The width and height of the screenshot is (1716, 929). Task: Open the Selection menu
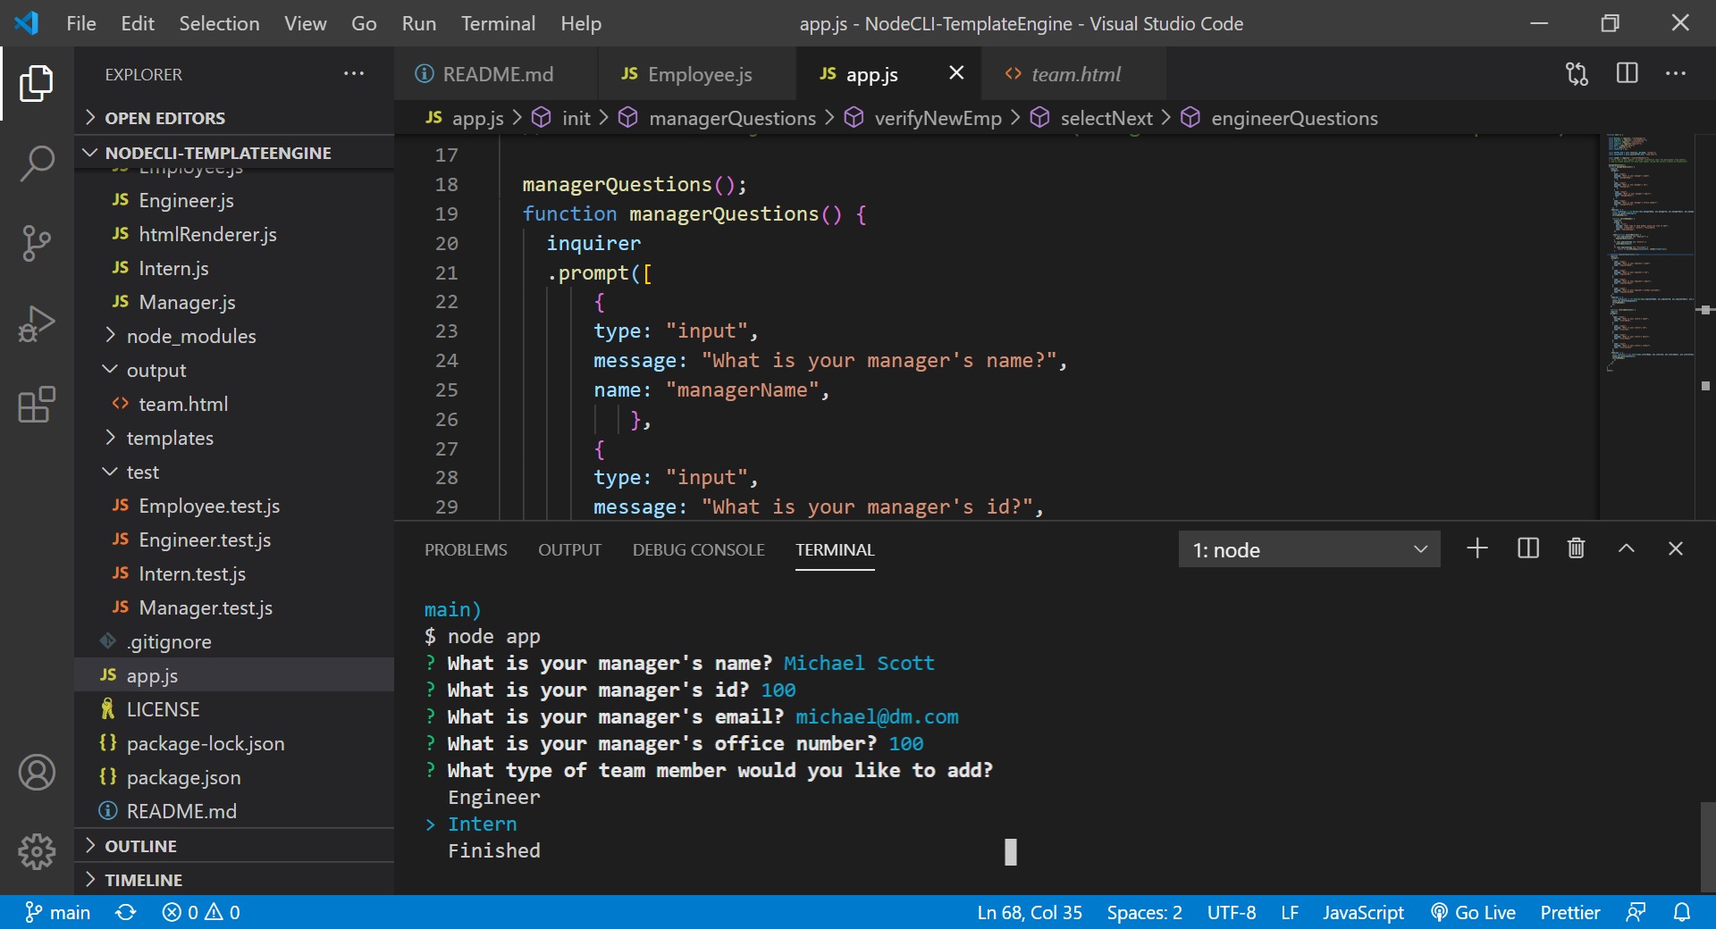pos(219,23)
